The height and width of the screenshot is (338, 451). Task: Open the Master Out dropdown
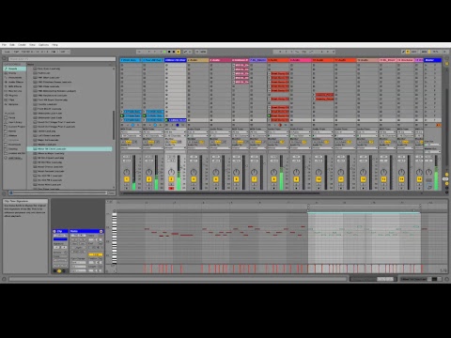[x=432, y=151]
